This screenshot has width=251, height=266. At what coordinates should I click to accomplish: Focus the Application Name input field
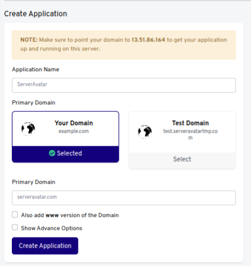click(124, 85)
